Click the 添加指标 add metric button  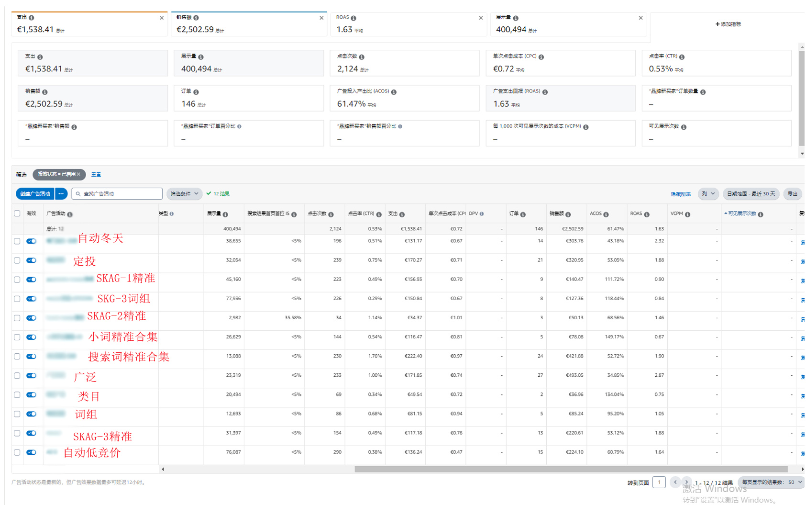728,24
